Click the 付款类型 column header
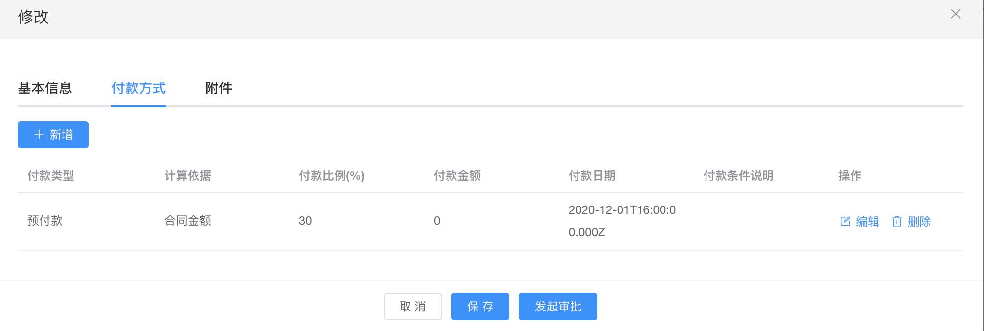 click(51, 176)
